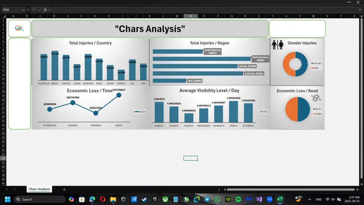The height and width of the screenshot is (205, 364).
Task: Go to the next sheet arrow
Action: coord(15,189)
